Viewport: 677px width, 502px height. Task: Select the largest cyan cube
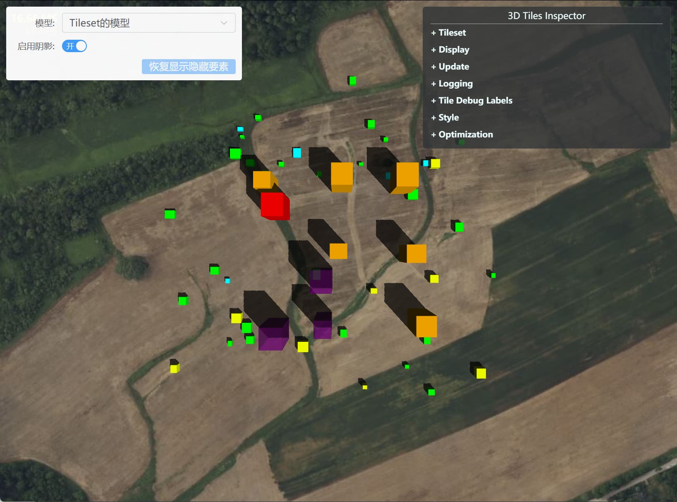[297, 153]
